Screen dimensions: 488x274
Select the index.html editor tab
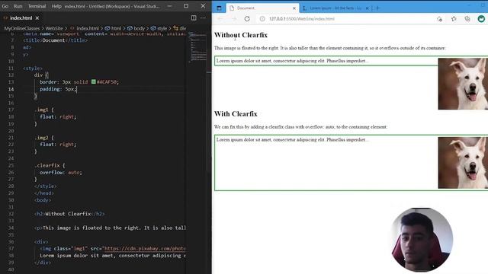pyautogui.click(x=21, y=18)
